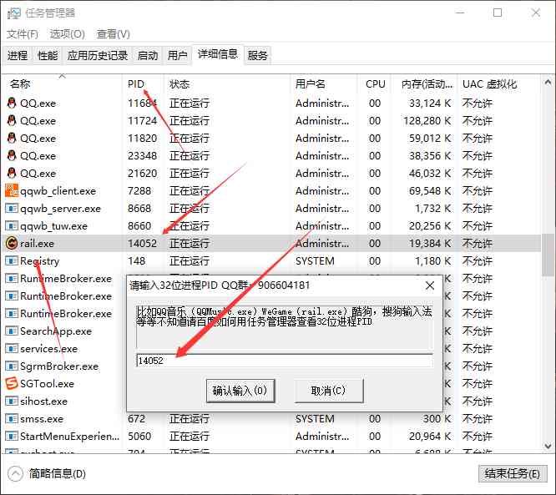Close the PID input dialog
This screenshot has height=495, width=556.
tap(430, 285)
